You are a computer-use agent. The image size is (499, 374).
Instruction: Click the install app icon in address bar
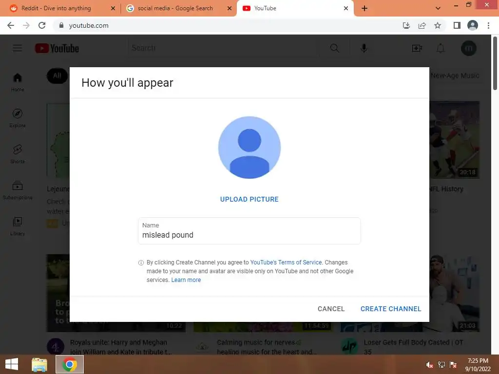[406, 25]
